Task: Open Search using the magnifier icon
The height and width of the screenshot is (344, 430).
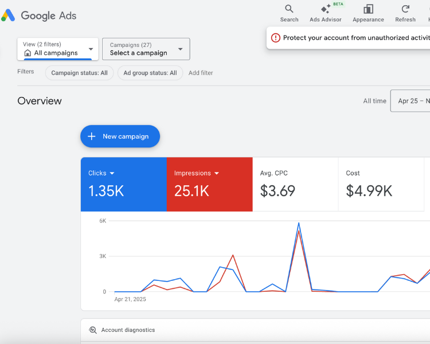Action: pos(289,9)
